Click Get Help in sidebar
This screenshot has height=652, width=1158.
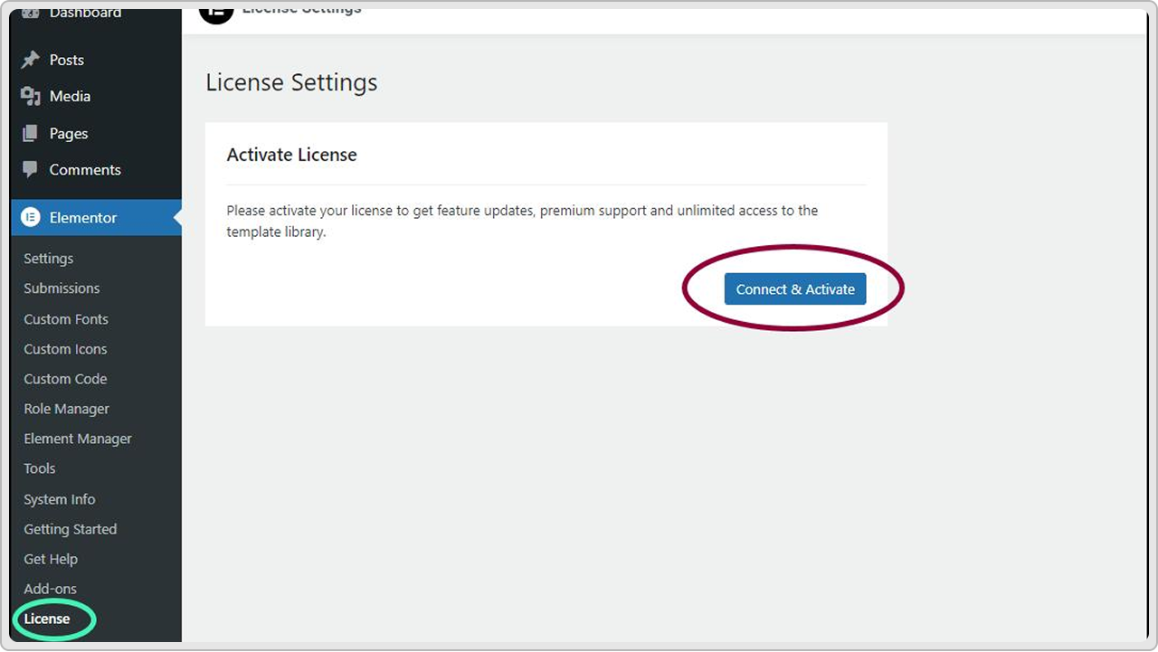click(51, 559)
